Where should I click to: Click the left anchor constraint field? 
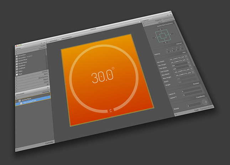click(155, 37)
